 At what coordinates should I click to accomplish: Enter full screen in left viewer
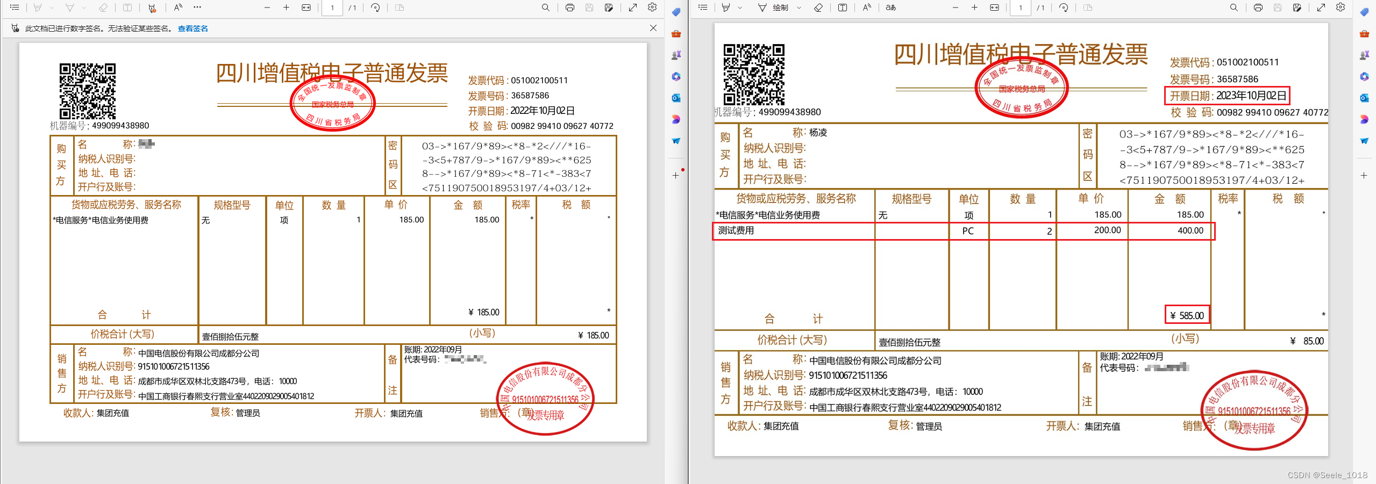pos(633,8)
